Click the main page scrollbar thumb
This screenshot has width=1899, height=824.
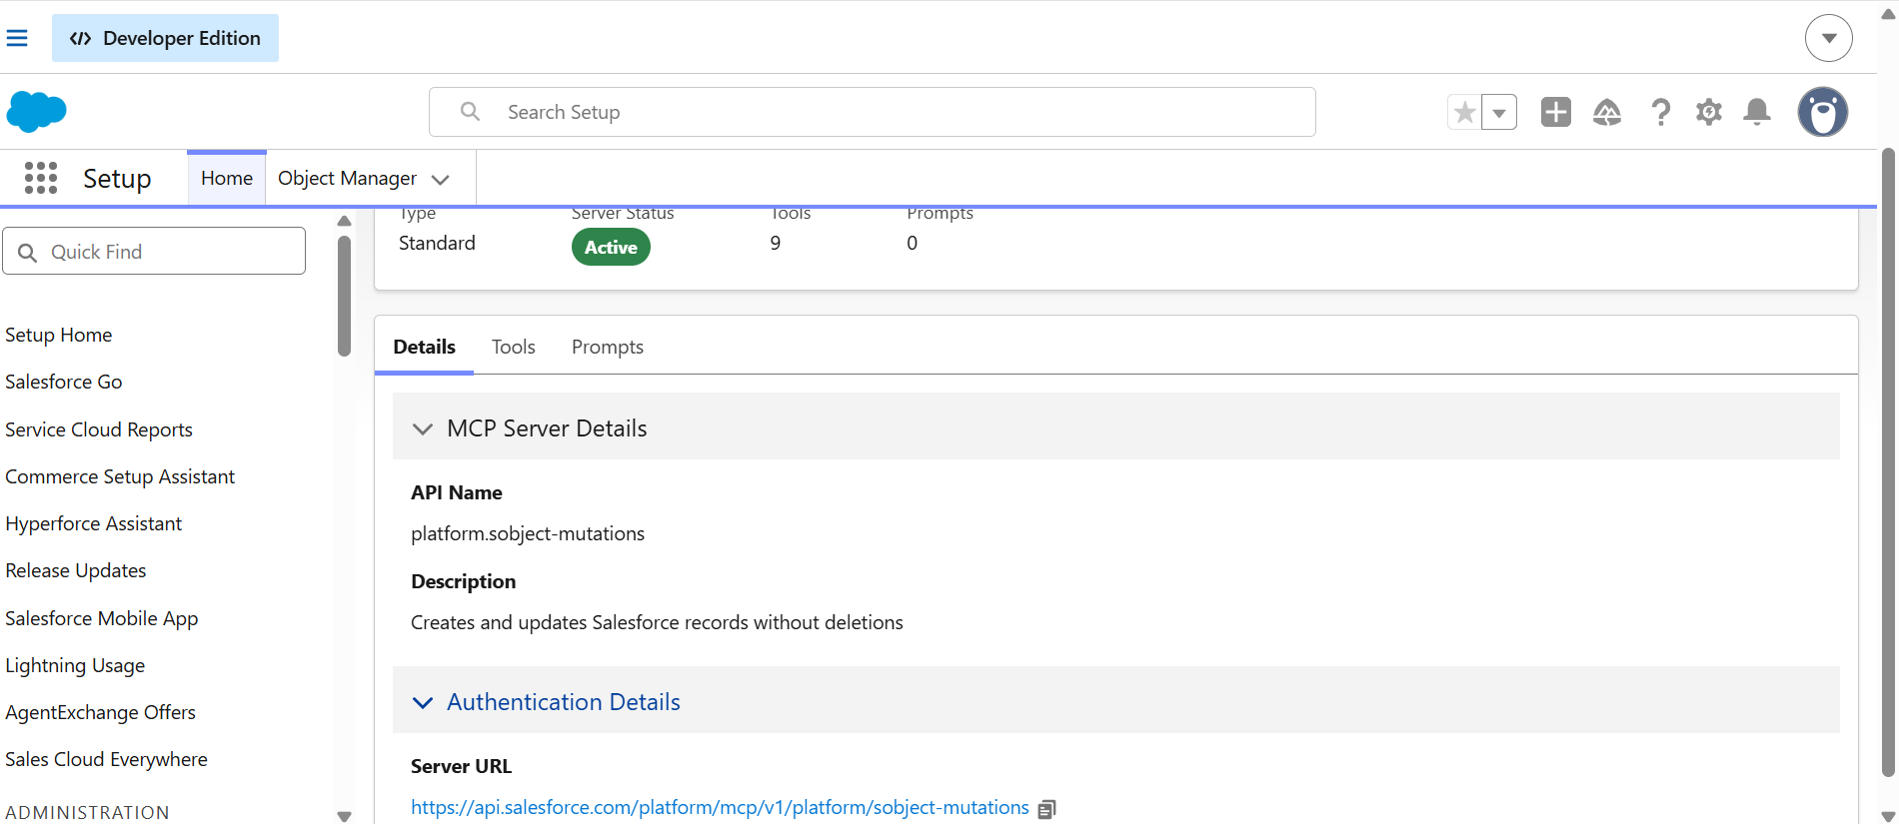1888,461
